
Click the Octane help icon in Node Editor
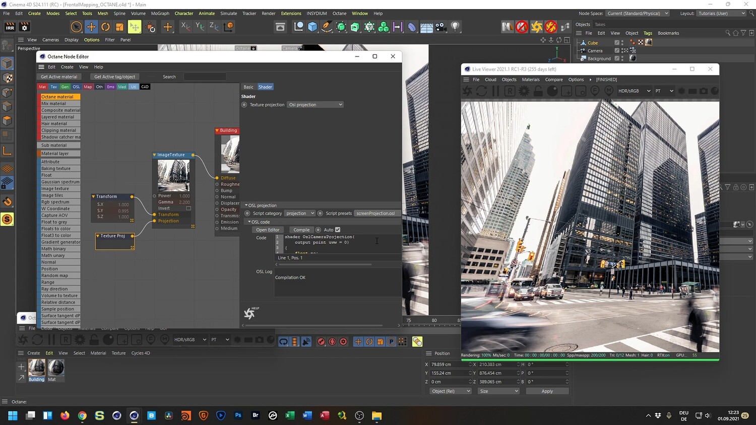click(x=250, y=313)
